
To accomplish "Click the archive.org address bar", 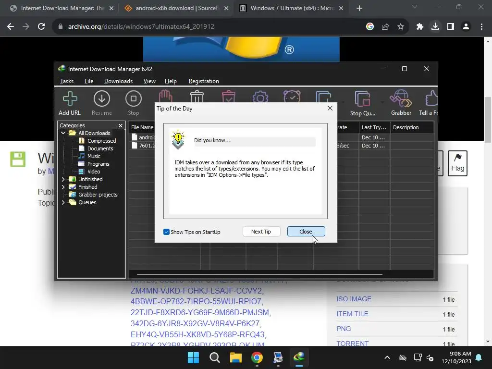I will click(210, 27).
